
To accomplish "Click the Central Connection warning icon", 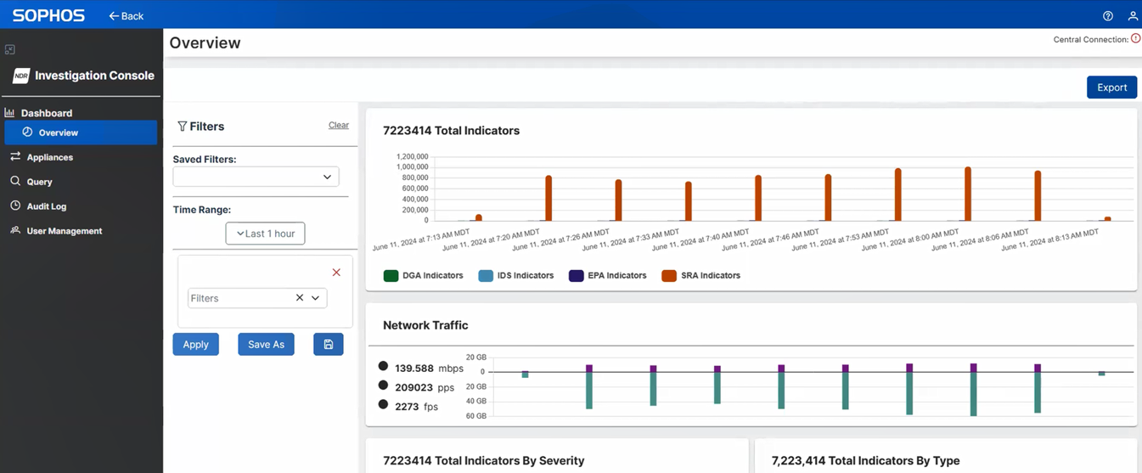I will coord(1136,39).
